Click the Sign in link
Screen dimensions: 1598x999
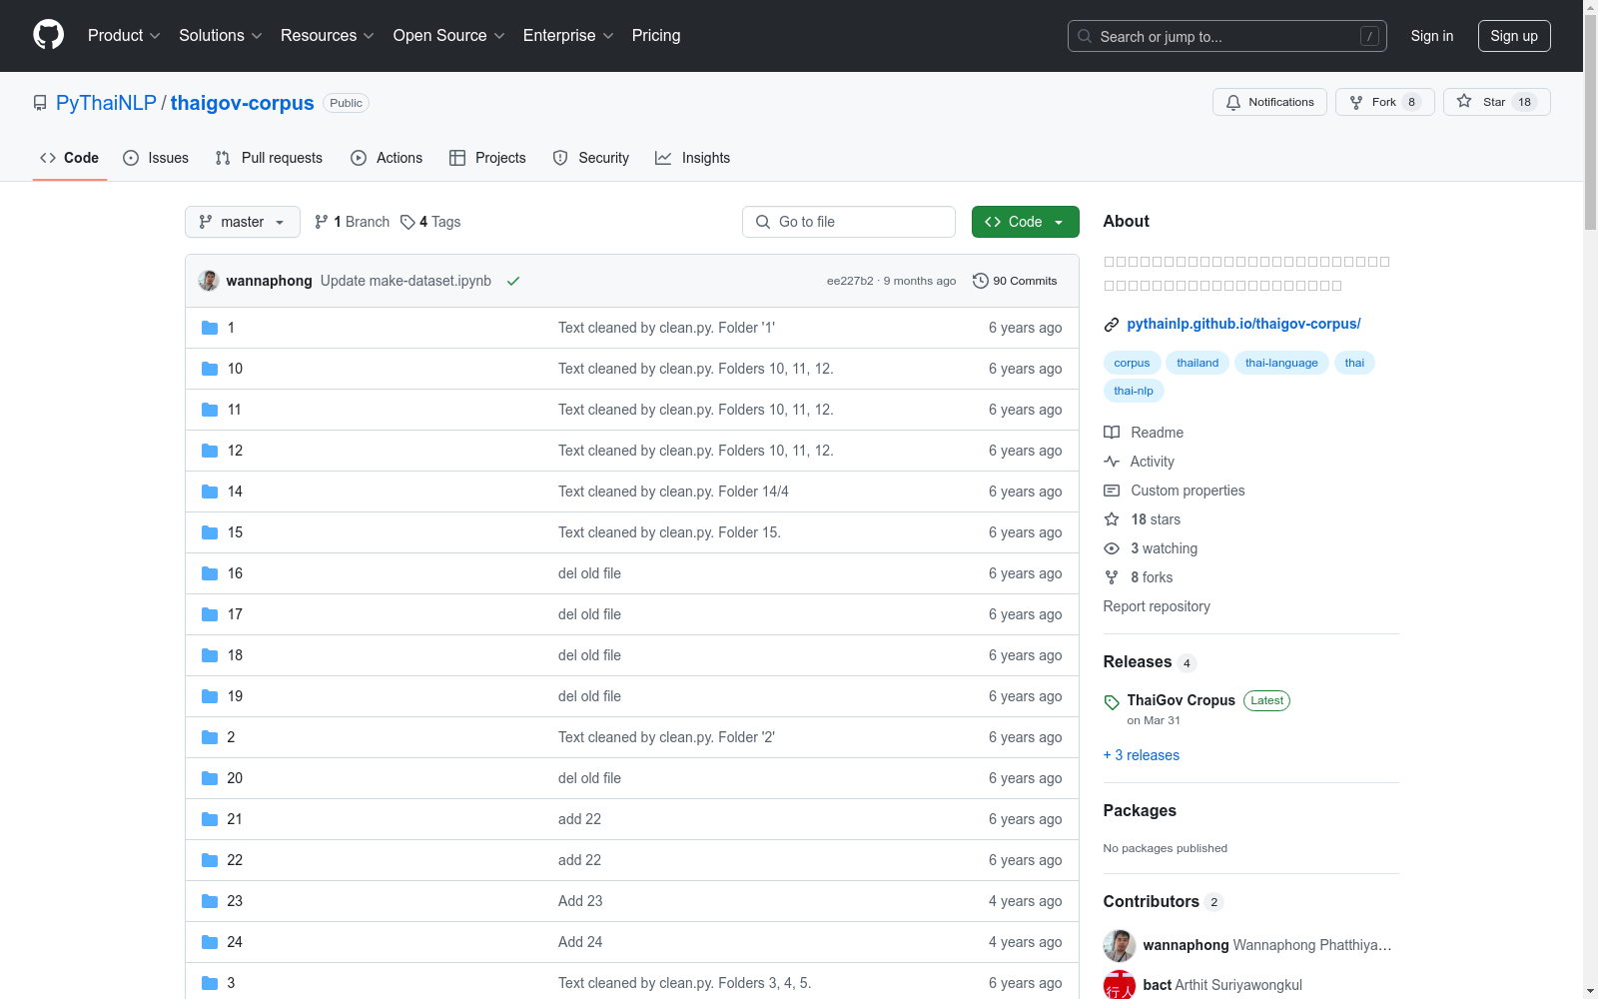point(1432,36)
